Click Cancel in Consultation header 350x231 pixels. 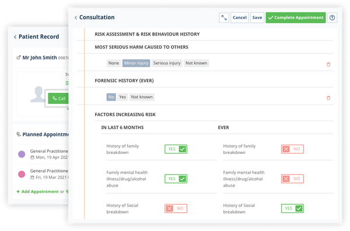click(x=240, y=17)
